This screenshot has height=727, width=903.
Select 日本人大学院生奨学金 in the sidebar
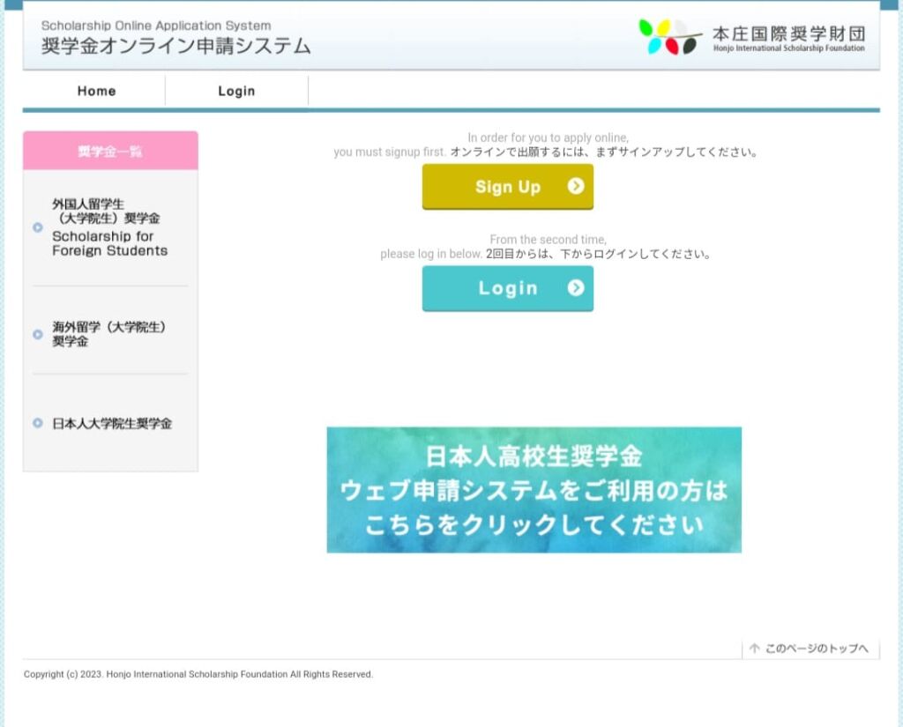click(x=112, y=424)
